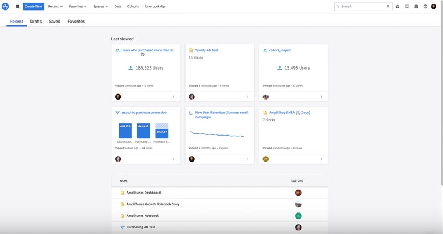Open the user profile avatar
The height and width of the screenshot is (234, 443).
point(434,6)
